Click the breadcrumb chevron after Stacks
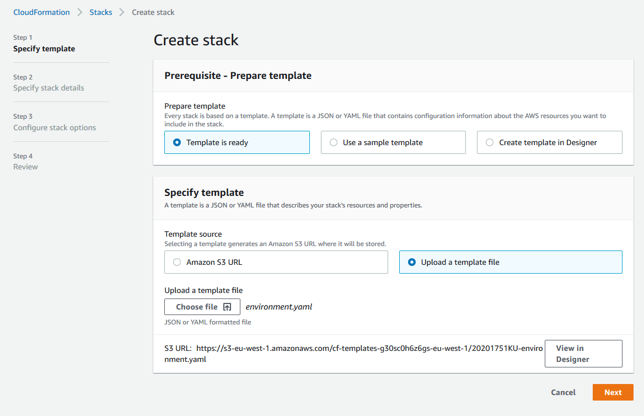The width and height of the screenshot is (644, 416). click(x=121, y=12)
